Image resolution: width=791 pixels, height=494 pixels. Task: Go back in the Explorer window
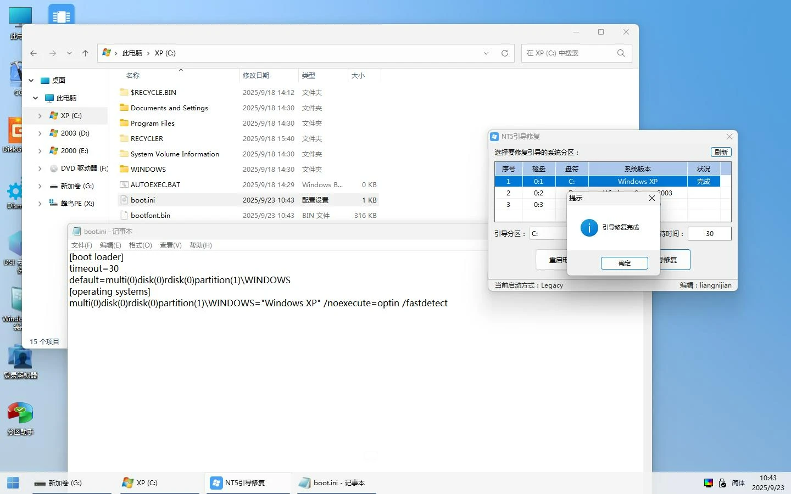pyautogui.click(x=34, y=53)
